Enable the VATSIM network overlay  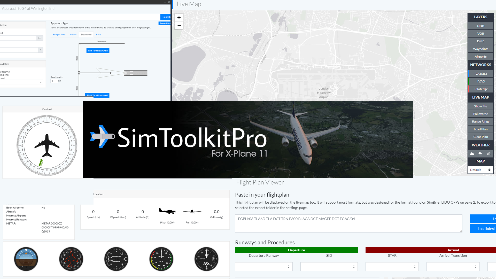(x=481, y=74)
